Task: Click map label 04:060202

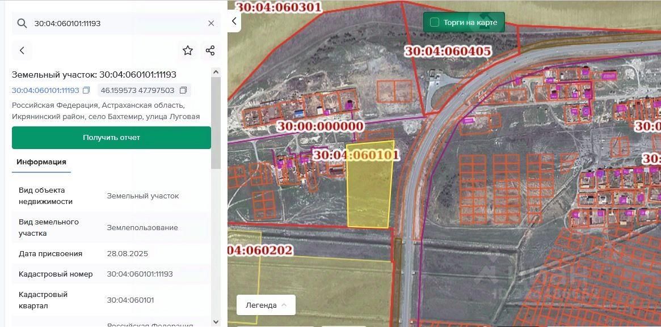Action: coord(260,250)
